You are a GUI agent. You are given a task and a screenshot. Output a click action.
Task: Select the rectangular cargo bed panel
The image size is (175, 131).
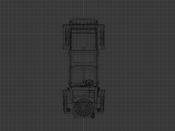pos(84,57)
